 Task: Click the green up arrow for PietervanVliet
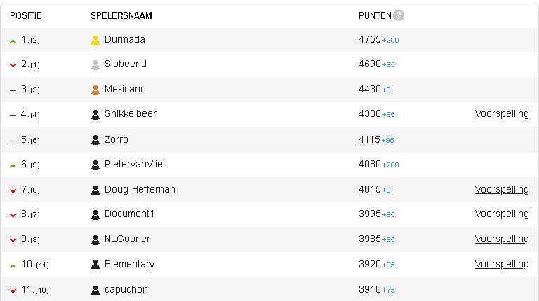13,166
